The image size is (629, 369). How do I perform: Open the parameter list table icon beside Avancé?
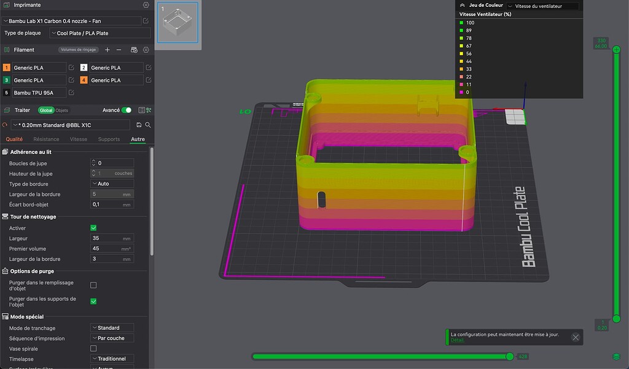tap(141, 110)
